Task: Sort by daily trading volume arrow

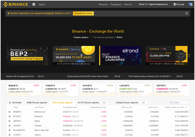Action: (186, 107)
